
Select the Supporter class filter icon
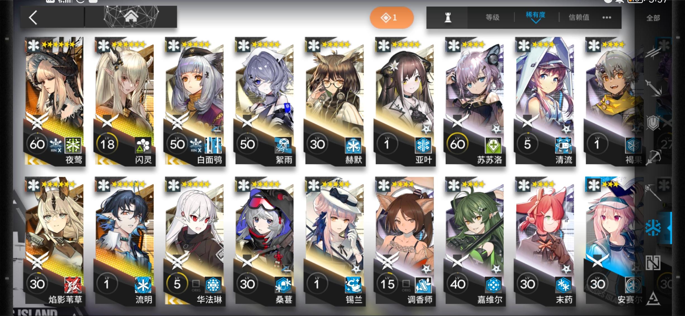point(653,262)
